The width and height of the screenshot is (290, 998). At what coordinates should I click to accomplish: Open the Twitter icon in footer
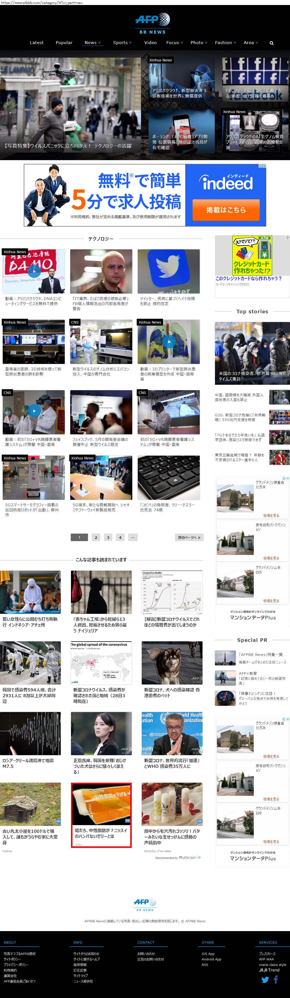[x=265, y=980]
